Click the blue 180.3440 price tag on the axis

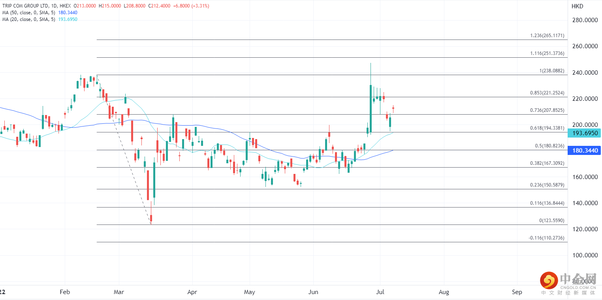(x=584, y=151)
